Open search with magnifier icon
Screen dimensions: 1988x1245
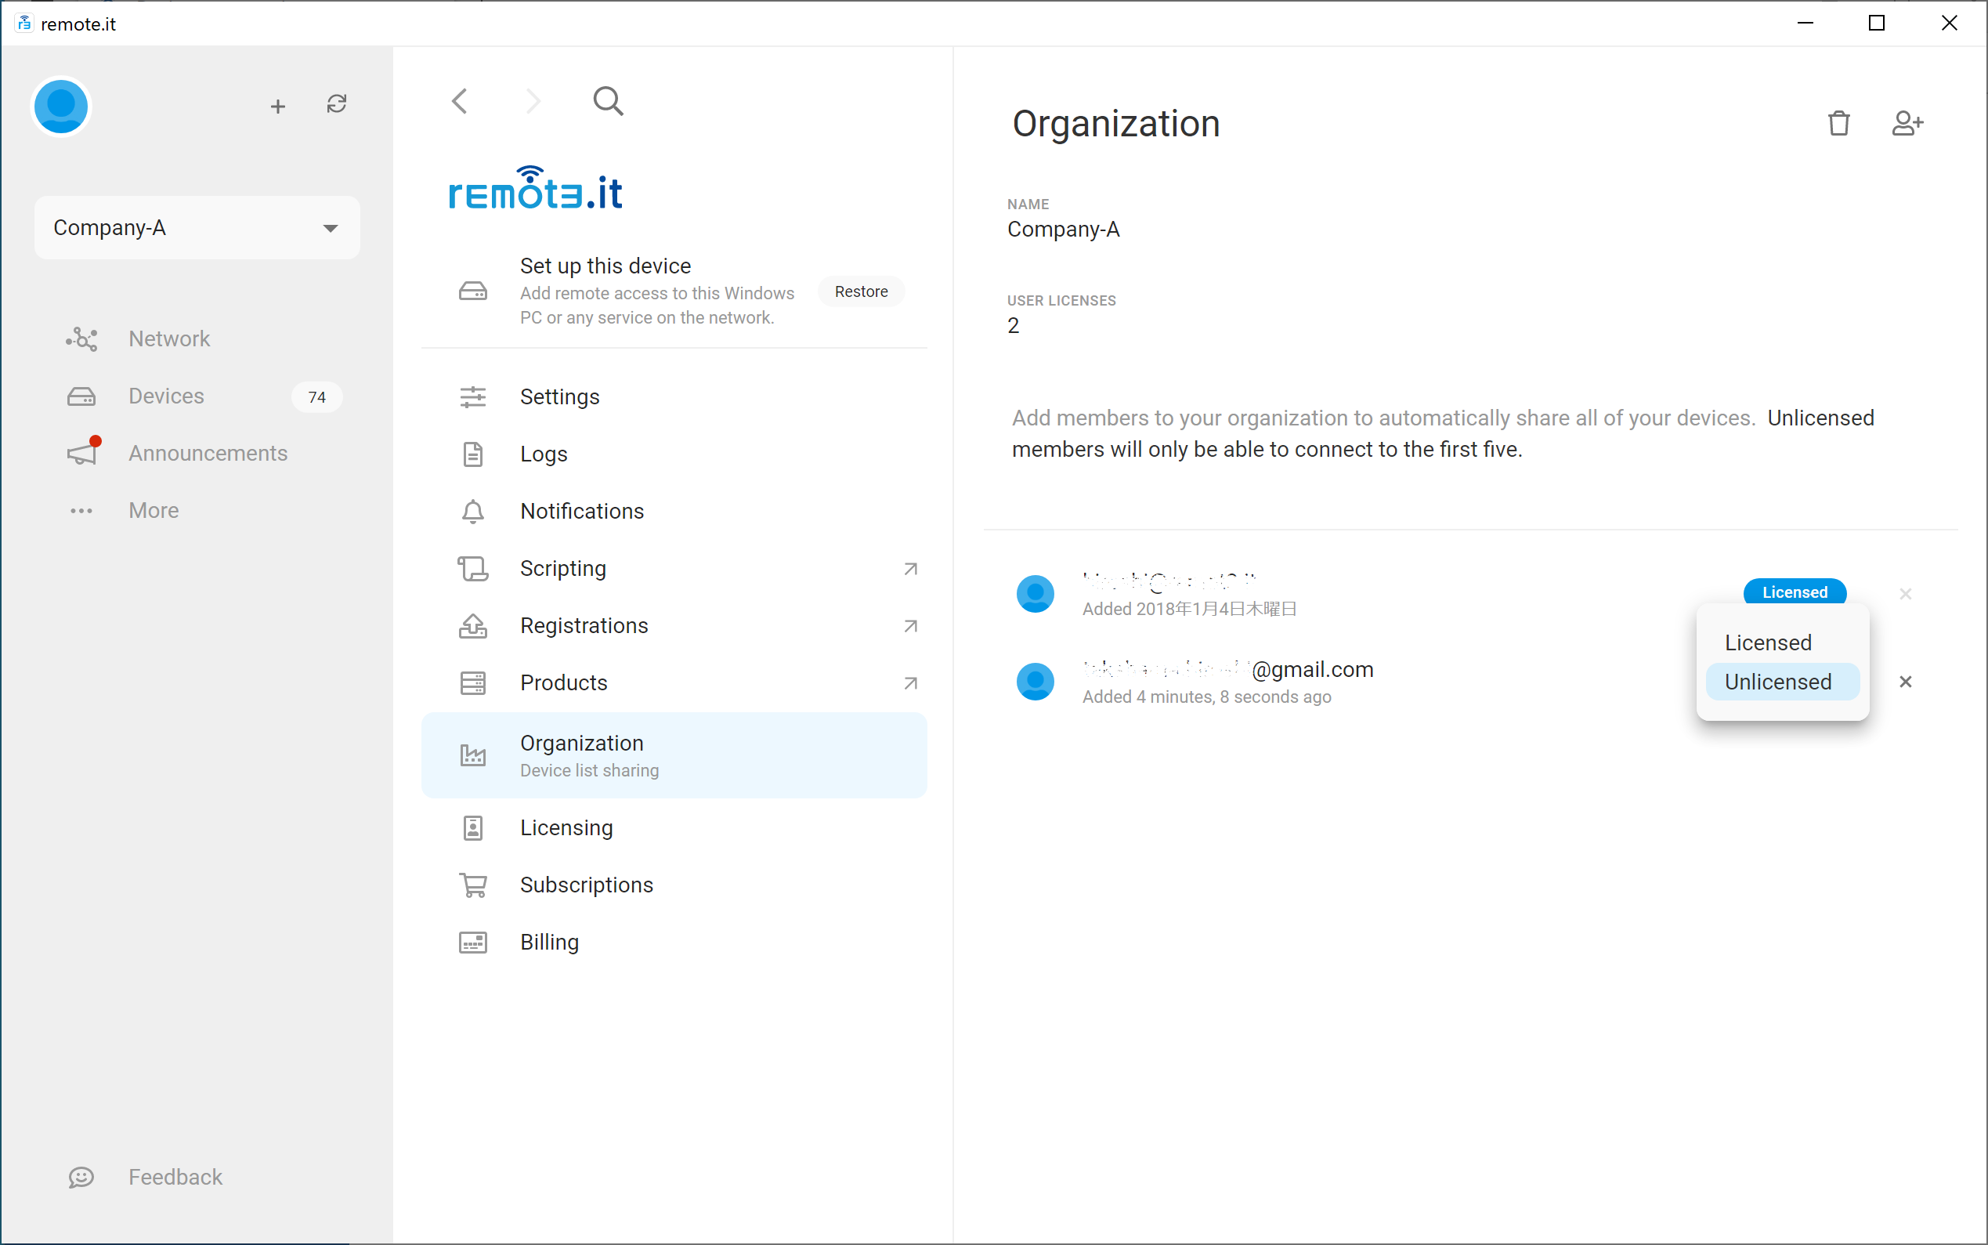(x=608, y=101)
